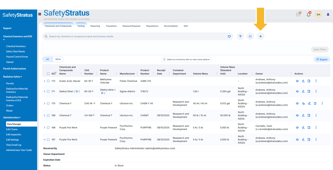Toggle the hamburger menu icon
The height and width of the screenshot is (170, 333).
pos(40,14)
